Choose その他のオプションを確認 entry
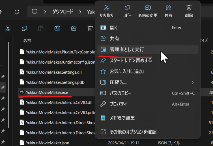The image size is (213, 146). 148,132
